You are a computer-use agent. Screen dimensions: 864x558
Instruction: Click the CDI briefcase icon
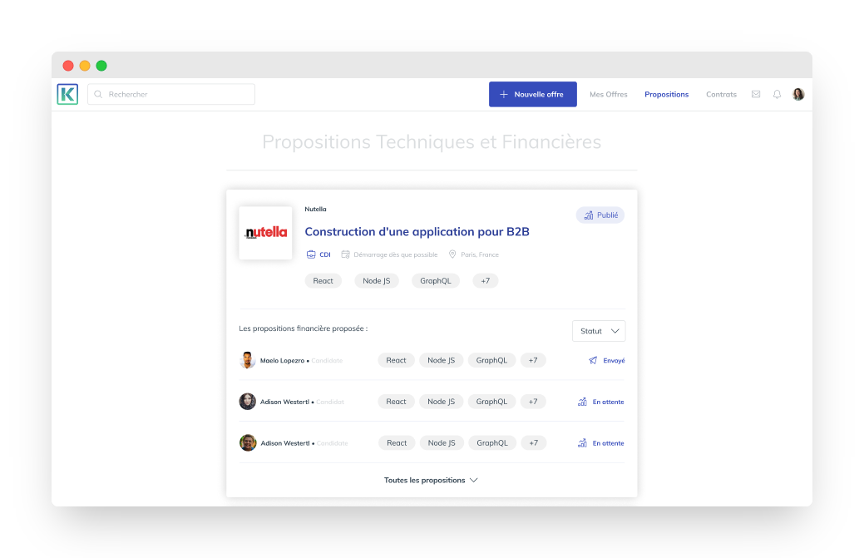pyautogui.click(x=311, y=254)
